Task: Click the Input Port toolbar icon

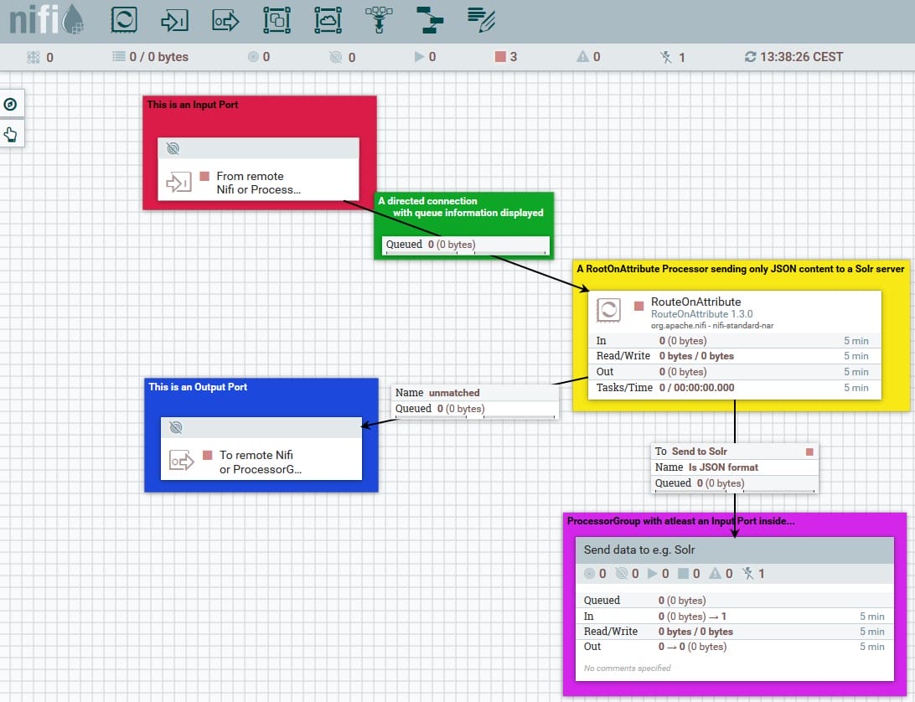Action: pyautogui.click(x=174, y=20)
